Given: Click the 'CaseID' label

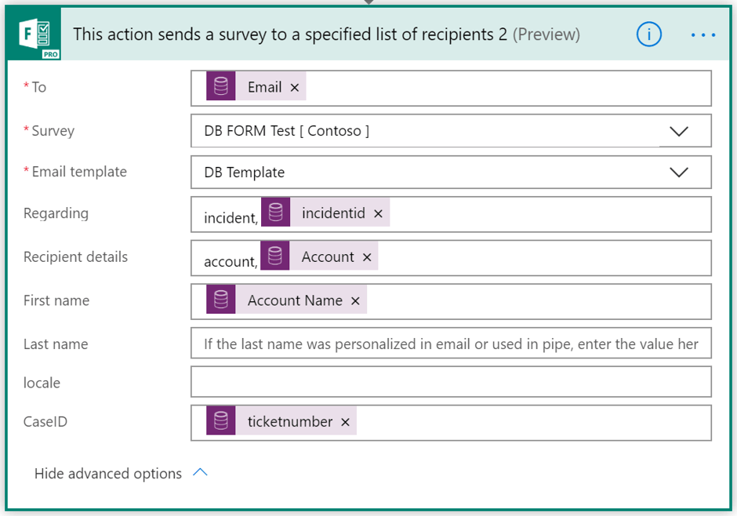Looking at the screenshot, I should point(45,422).
